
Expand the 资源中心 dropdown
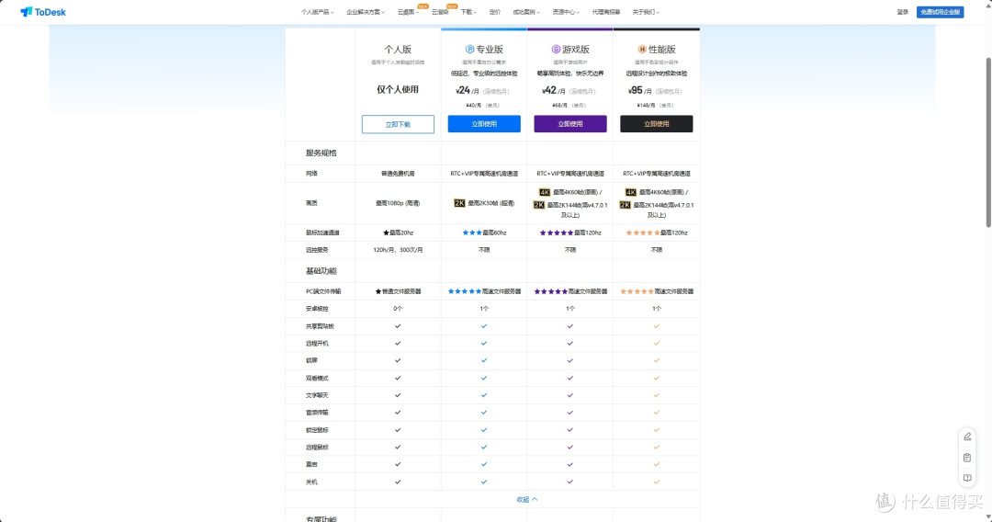click(566, 12)
